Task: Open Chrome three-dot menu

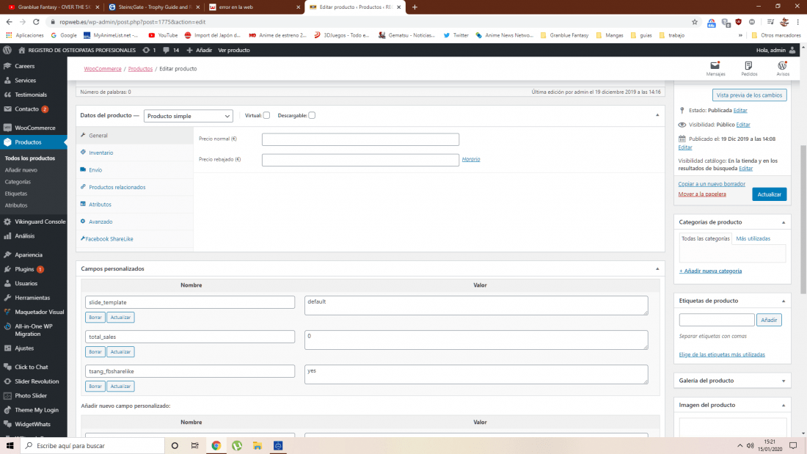Action: (798, 21)
